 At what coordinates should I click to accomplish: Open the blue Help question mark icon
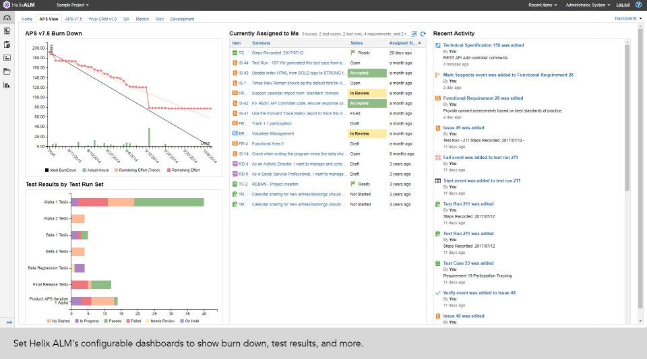(x=638, y=5)
